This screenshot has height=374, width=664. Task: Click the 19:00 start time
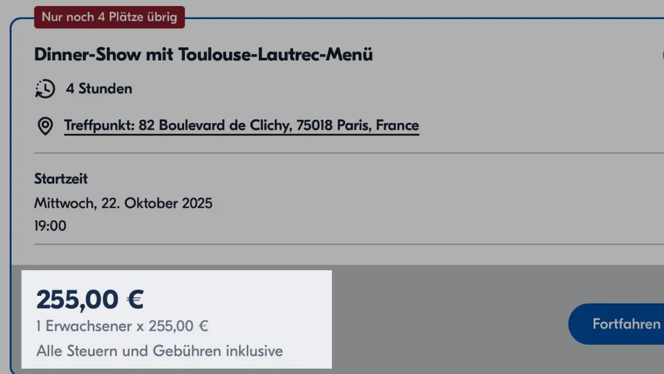tap(50, 226)
